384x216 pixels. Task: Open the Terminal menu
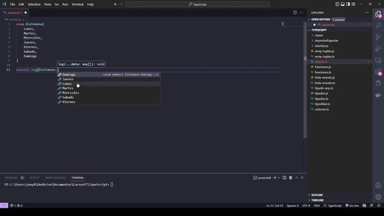[x=77, y=4]
